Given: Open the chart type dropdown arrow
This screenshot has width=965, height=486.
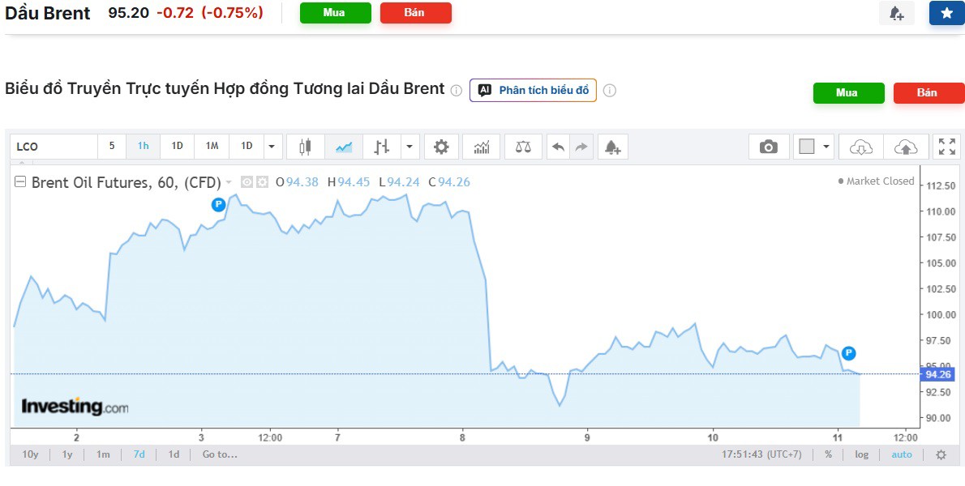Looking at the screenshot, I should click(409, 147).
